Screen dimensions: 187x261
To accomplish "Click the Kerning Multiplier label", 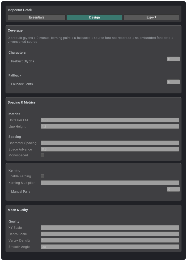I will tap(22, 183).
